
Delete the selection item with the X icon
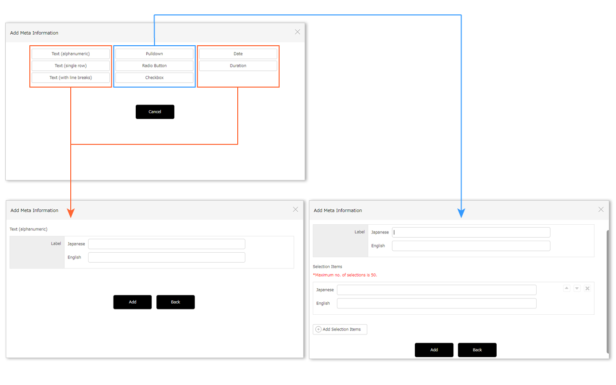tap(588, 288)
